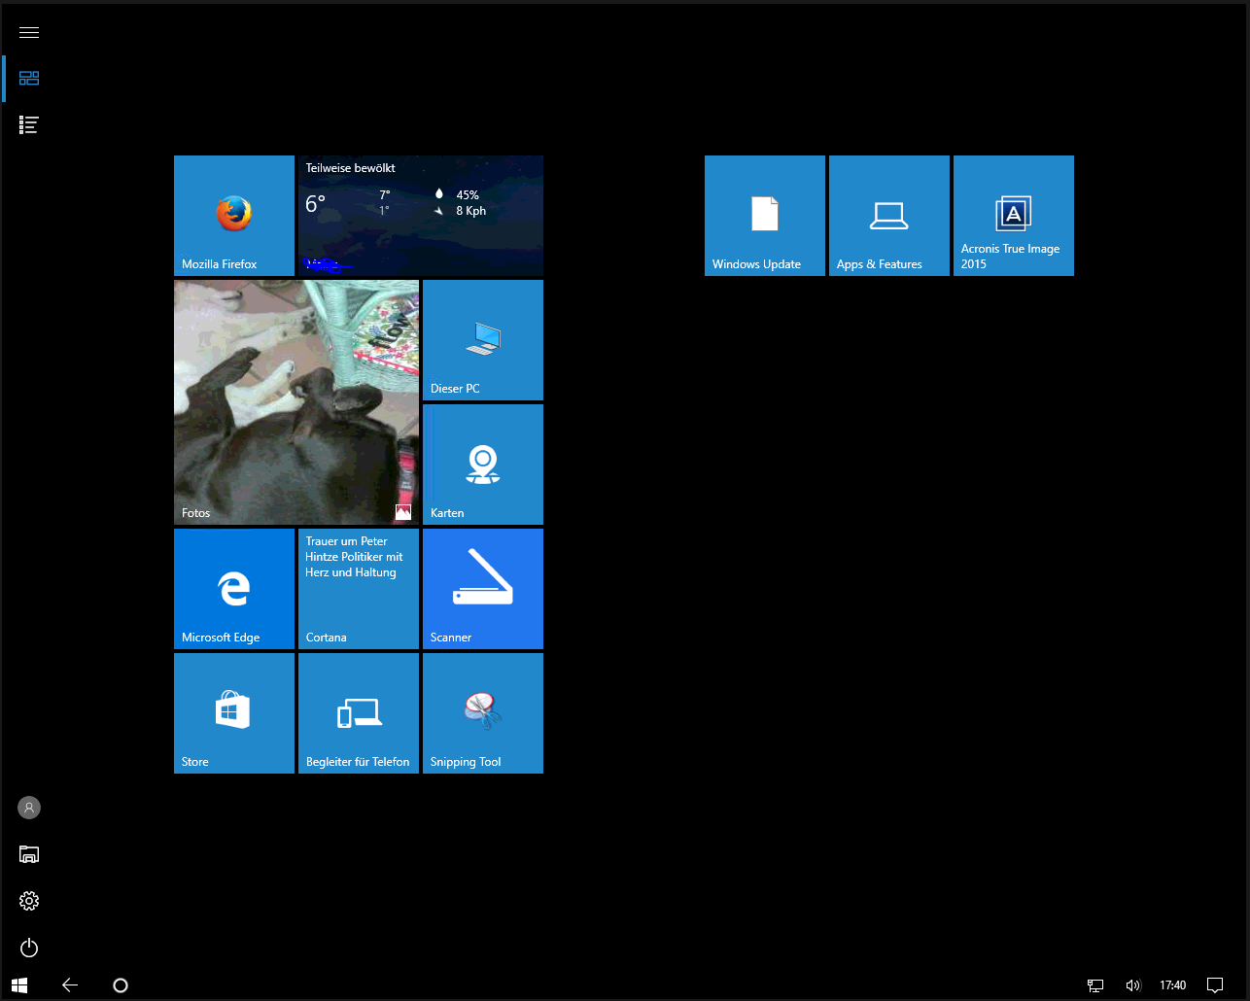This screenshot has height=1001, width=1250.
Task: Open the weather tile Teilweise bewölkt
Action: pyautogui.click(x=421, y=216)
